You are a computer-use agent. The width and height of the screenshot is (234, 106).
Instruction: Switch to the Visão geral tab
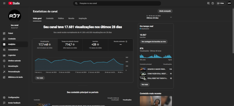click(x=37, y=18)
